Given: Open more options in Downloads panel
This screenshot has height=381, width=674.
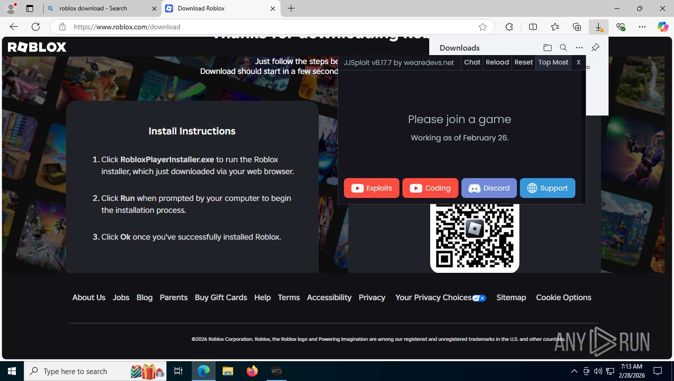Looking at the screenshot, I should 579,48.
